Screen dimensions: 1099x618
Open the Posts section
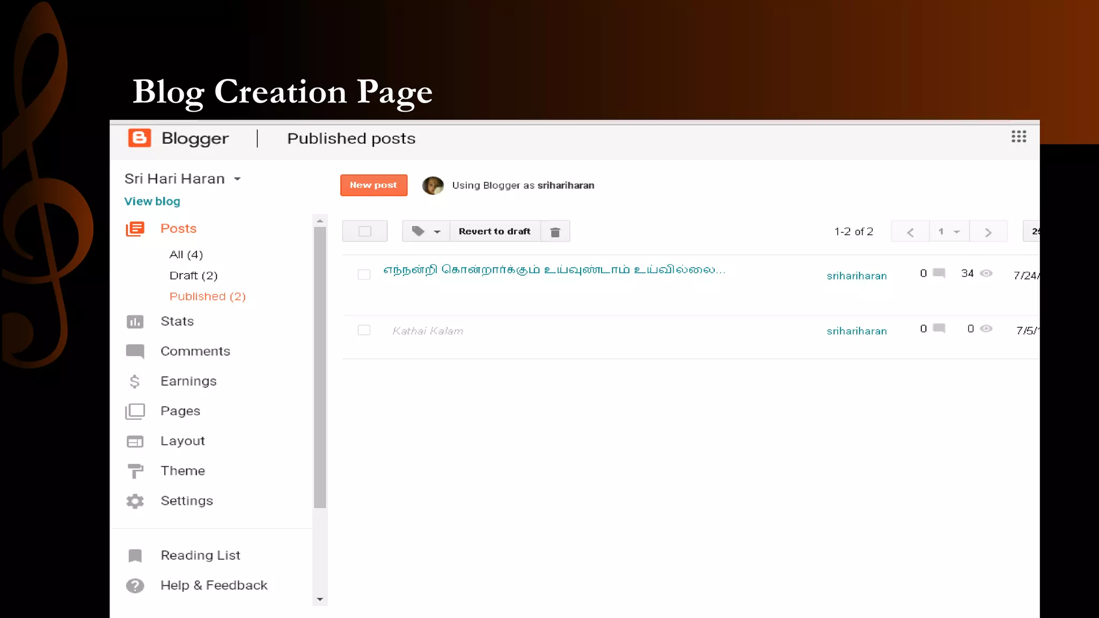click(x=179, y=229)
